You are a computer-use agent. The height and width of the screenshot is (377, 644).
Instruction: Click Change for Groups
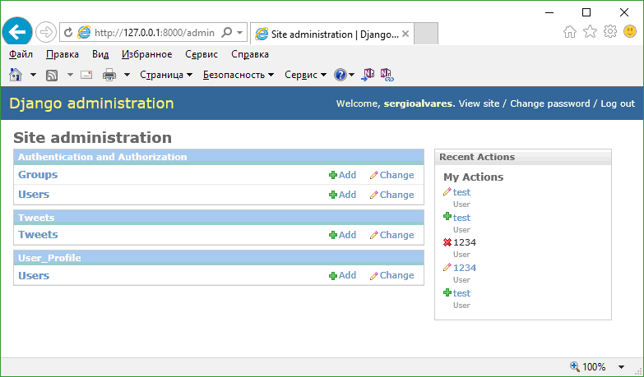[391, 175]
